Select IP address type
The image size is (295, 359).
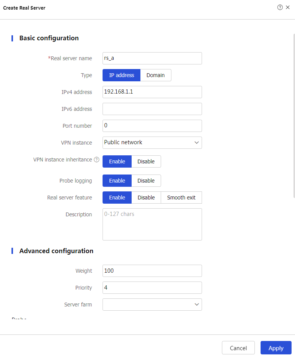pos(122,75)
